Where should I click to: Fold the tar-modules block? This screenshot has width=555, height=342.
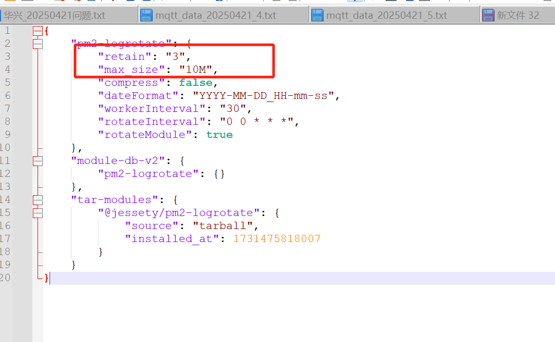[x=38, y=200]
